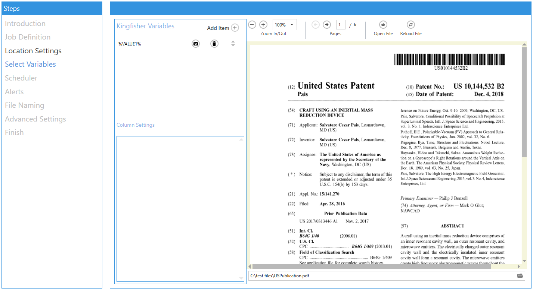Go to the next page with arrow icon
This screenshot has height=290, width=533.
(326, 24)
